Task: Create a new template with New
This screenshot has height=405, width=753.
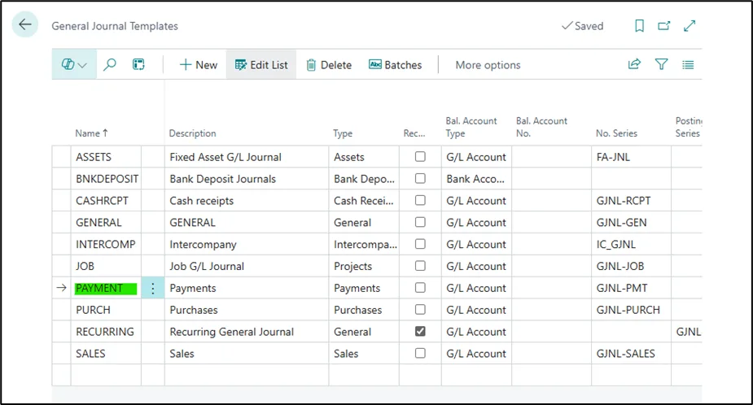Action: (x=198, y=65)
